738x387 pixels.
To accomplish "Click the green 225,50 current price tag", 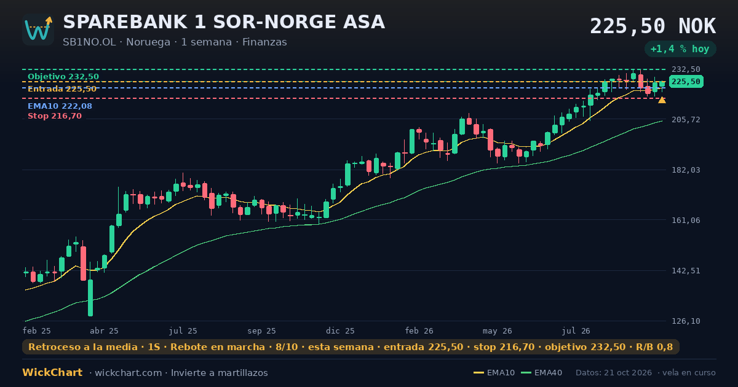I will [686, 82].
